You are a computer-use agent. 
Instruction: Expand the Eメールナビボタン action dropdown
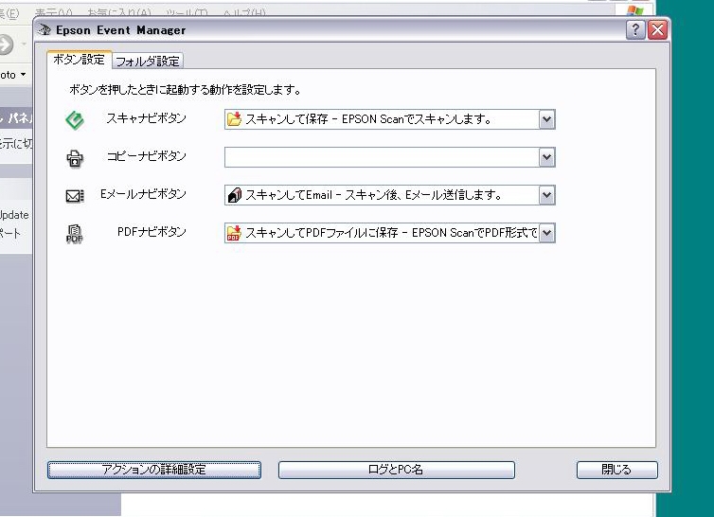click(547, 195)
